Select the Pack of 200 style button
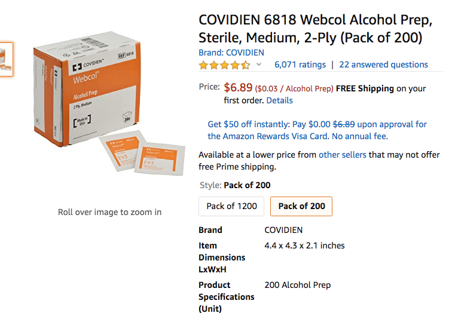 [x=301, y=206]
